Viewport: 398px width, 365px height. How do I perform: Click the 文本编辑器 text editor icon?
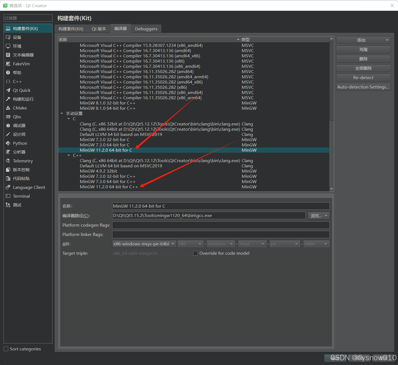tap(8, 55)
